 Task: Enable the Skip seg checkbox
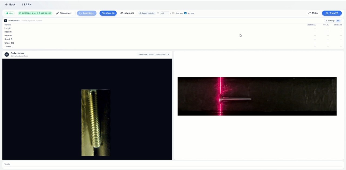coord(173,13)
